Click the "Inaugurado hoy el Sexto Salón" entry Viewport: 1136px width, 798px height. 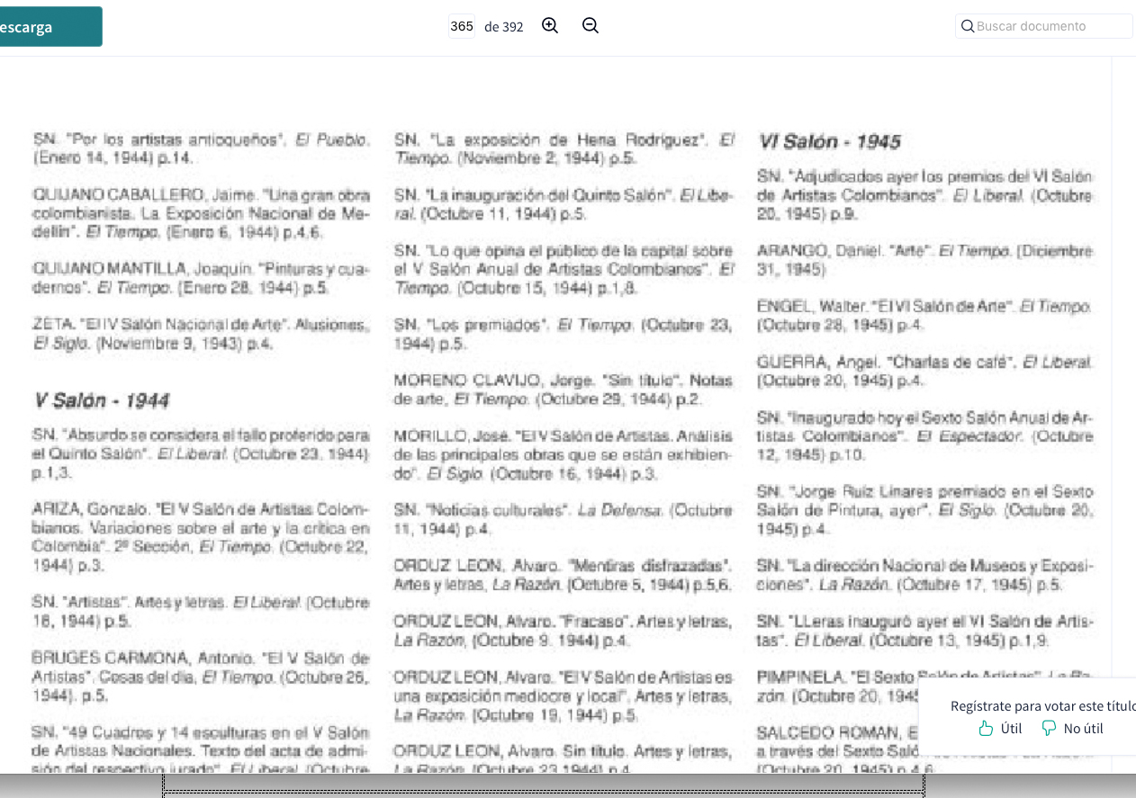pos(925,436)
